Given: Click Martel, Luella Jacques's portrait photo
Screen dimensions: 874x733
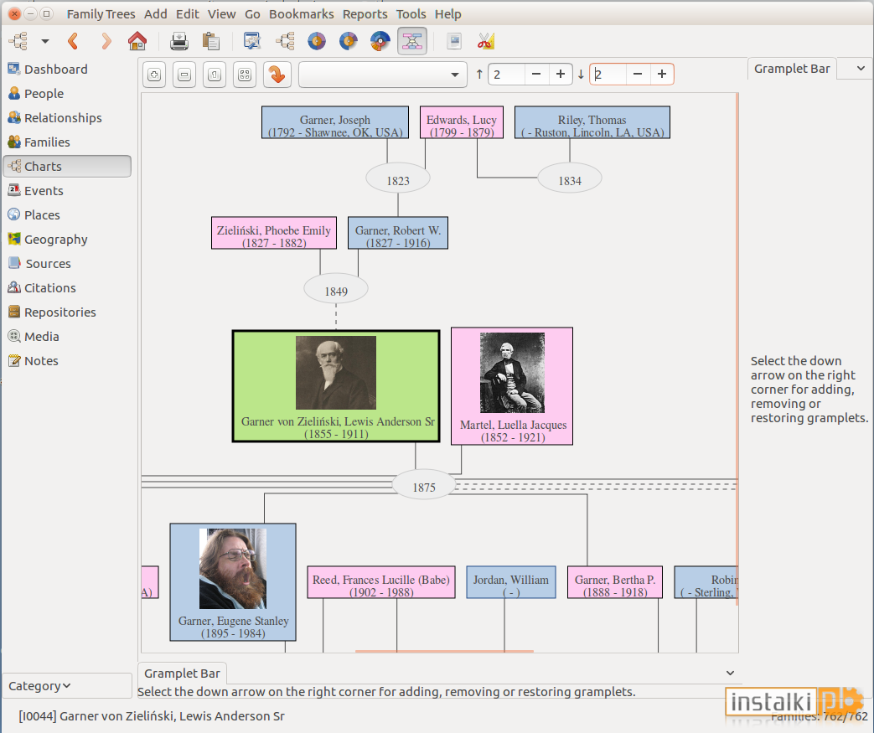Looking at the screenshot, I should (x=512, y=373).
